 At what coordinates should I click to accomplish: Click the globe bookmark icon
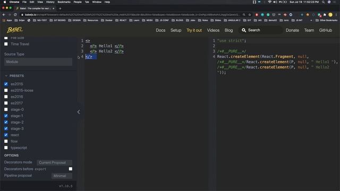pyautogui.click(x=29, y=20)
